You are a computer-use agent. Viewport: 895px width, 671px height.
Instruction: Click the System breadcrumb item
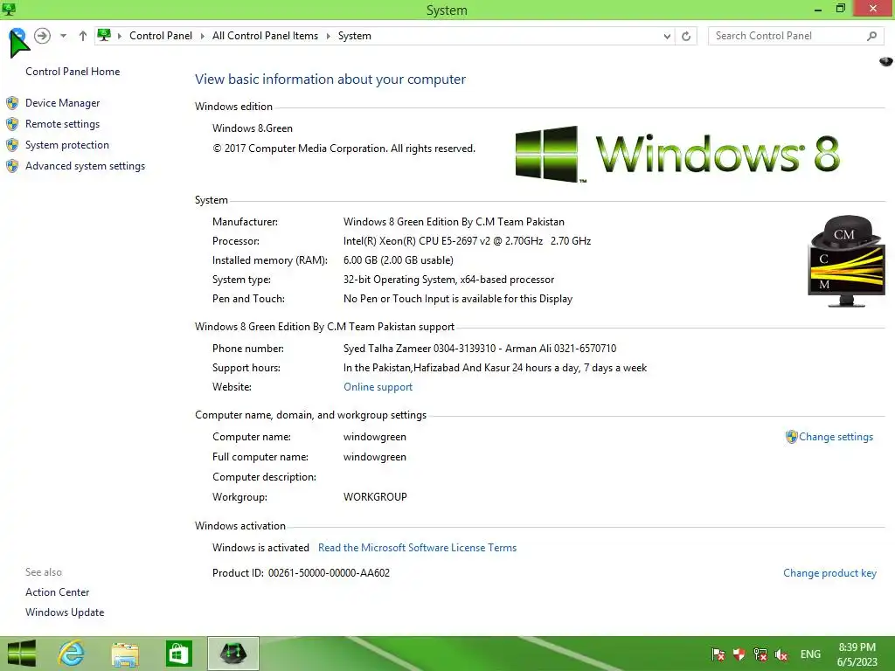(x=355, y=35)
